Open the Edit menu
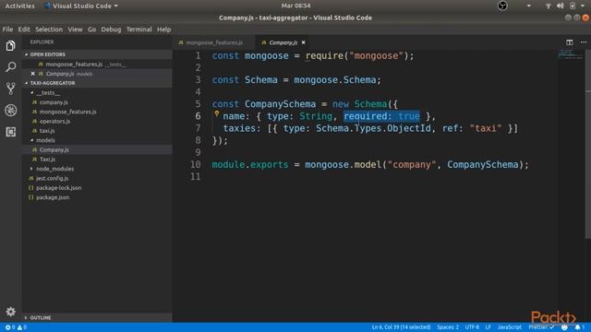The width and height of the screenshot is (591, 332). click(x=24, y=30)
